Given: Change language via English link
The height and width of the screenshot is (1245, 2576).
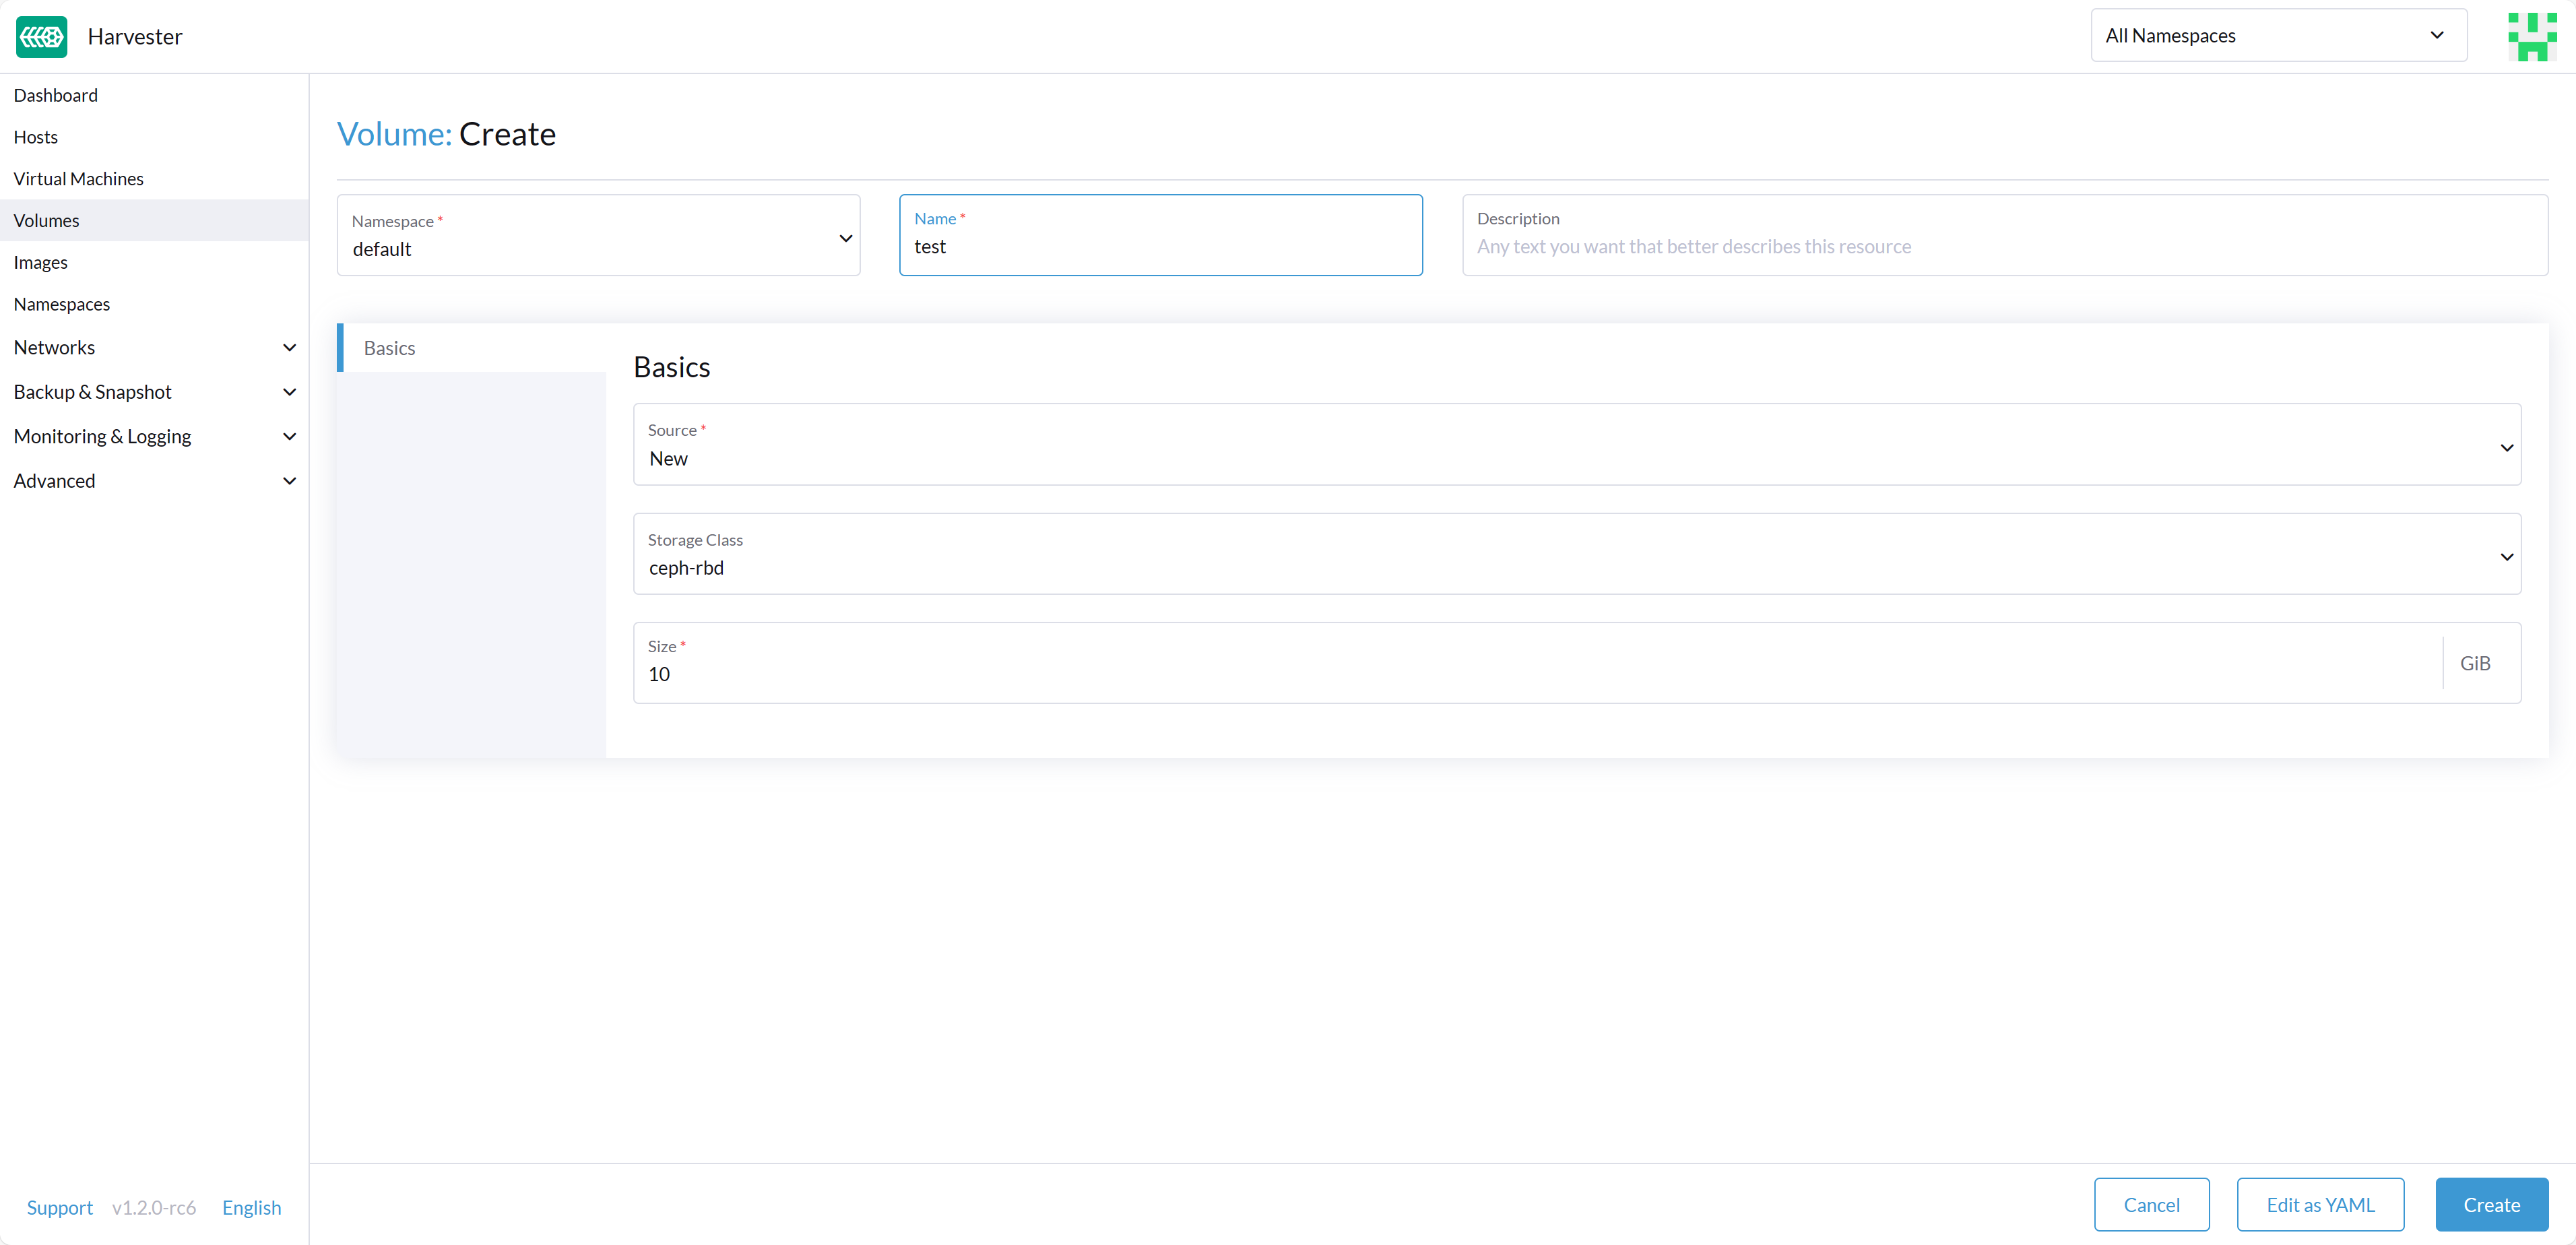Looking at the screenshot, I should pyautogui.click(x=251, y=1208).
